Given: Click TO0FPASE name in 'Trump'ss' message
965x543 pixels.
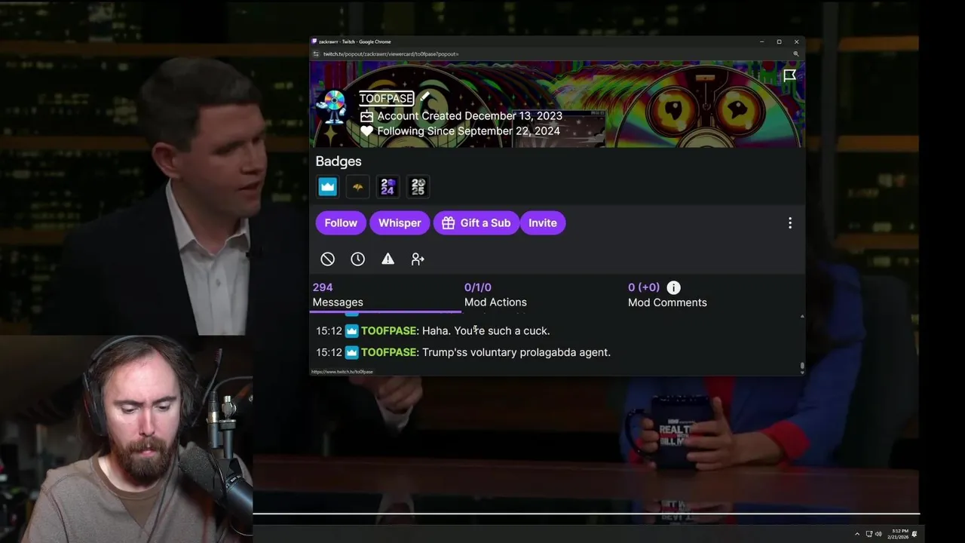Looking at the screenshot, I should (x=388, y=352).
